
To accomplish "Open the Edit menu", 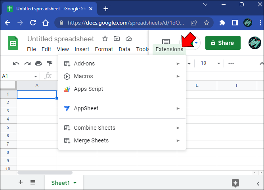I will click(x=46, y=49).
